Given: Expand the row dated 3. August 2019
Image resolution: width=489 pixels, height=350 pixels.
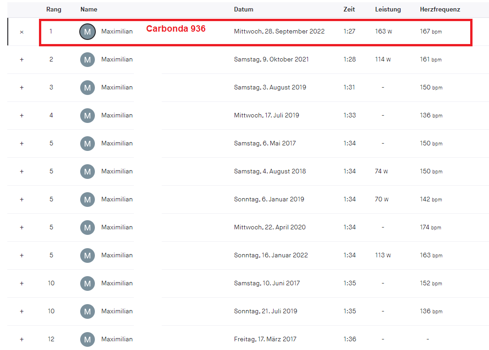Looking at the screenshot, I should [22, 88].
